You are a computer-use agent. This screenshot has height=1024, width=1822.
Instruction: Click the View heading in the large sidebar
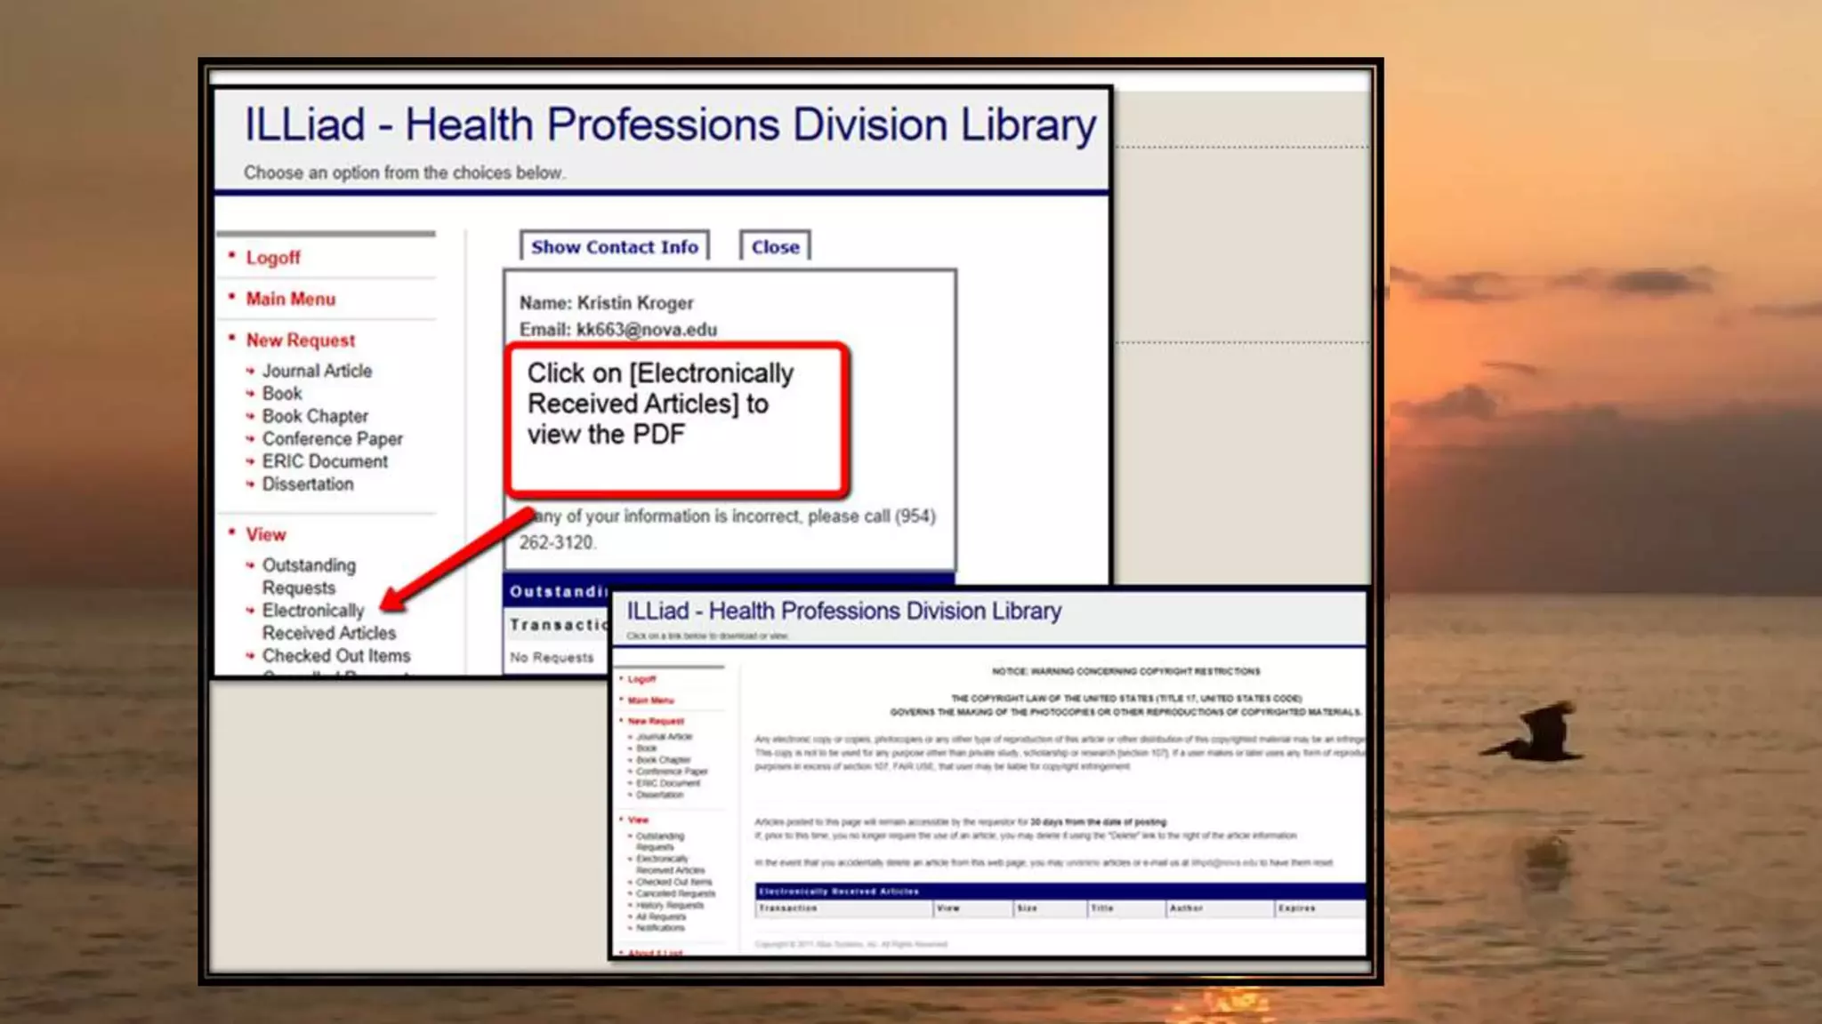pyautogui.click(x=265, y=535)
